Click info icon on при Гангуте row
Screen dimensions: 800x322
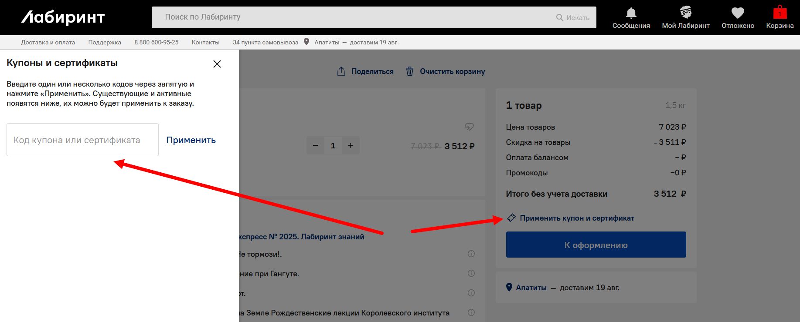[x=471, y=273]
